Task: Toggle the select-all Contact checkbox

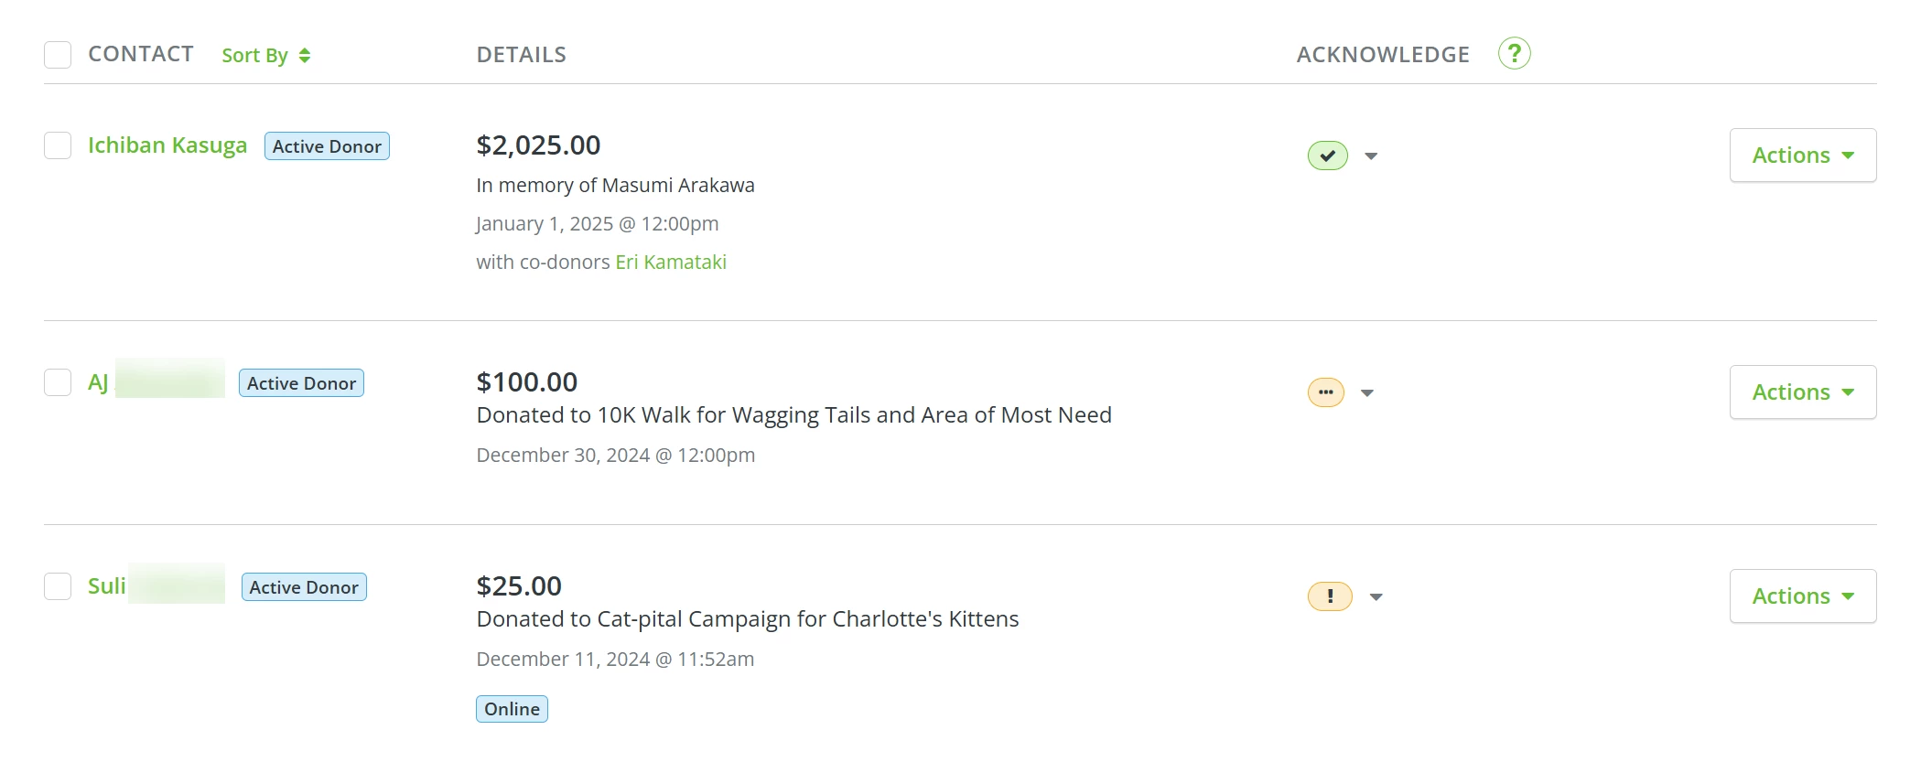Action: point(58,55)
